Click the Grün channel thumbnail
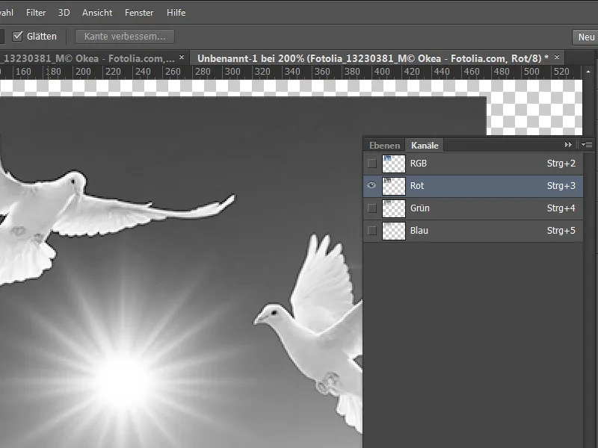Screen dimensions: 598x448 (394, 209)
